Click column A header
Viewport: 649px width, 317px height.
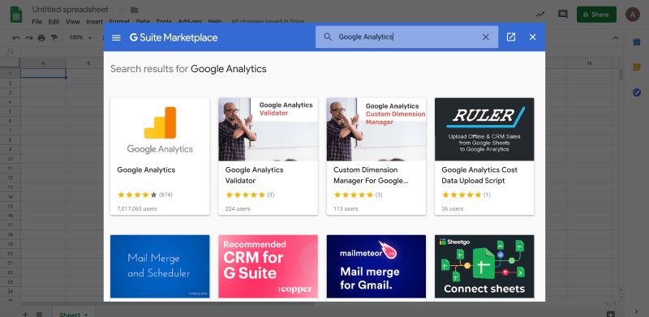pos(43,63)
